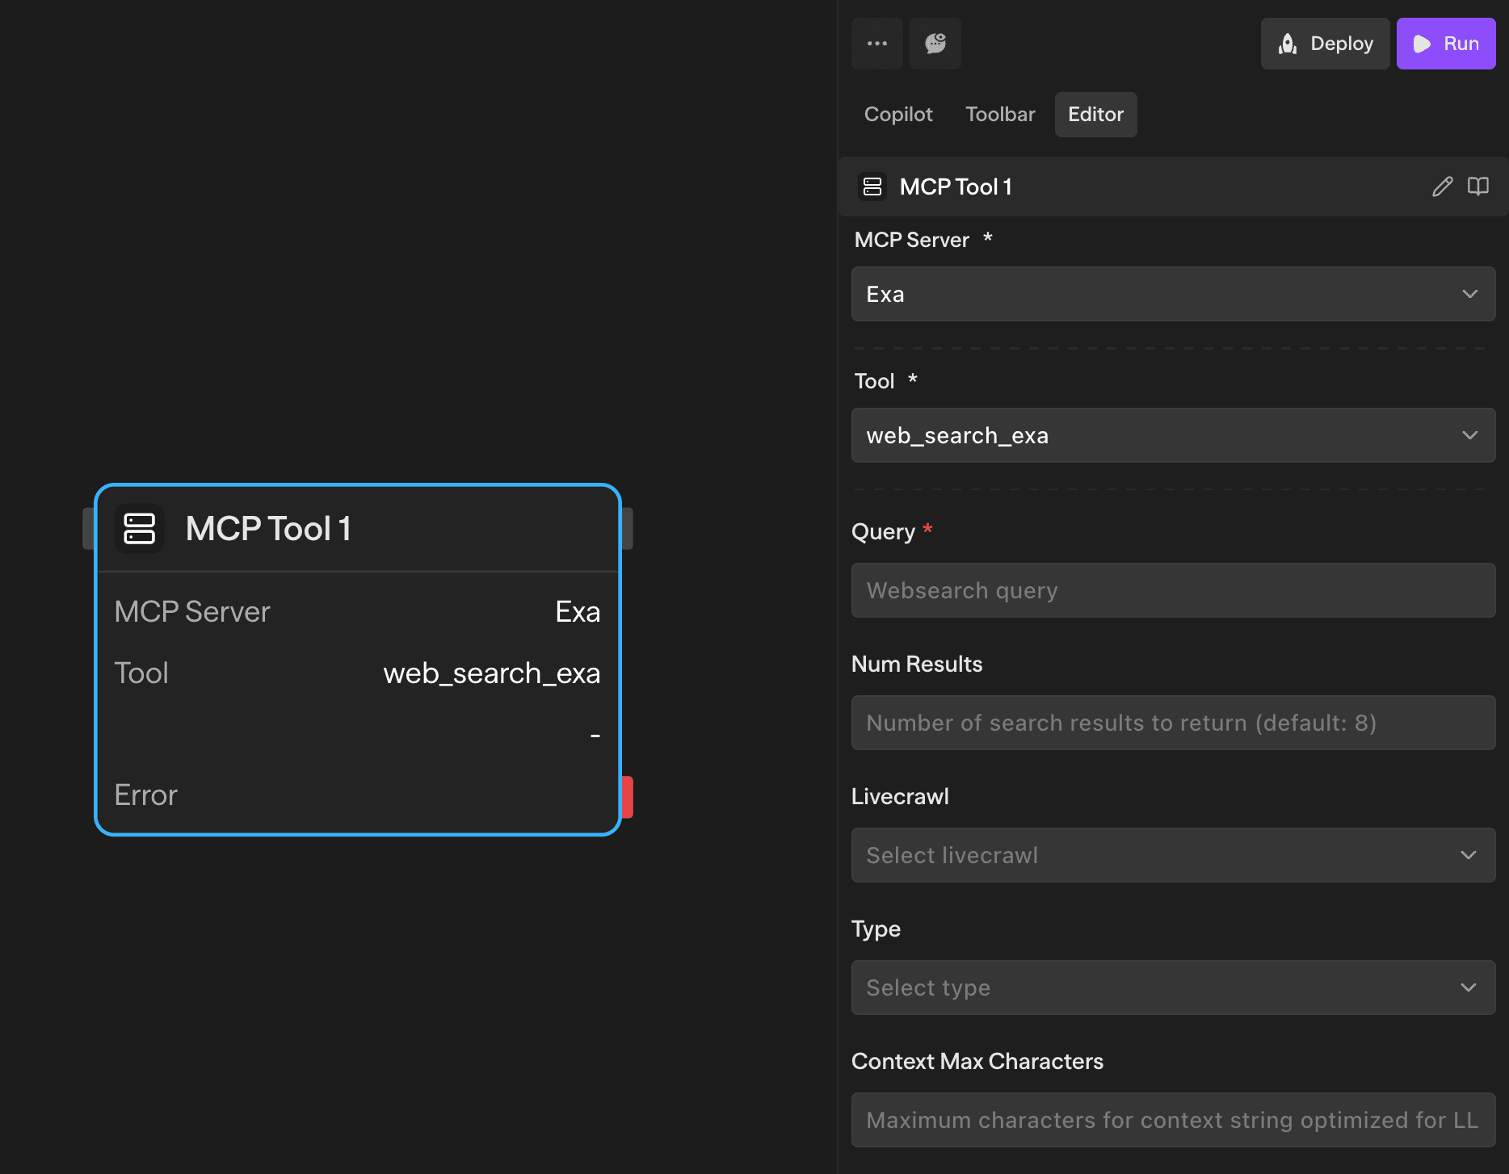The width and height of the screenshot is (1509, 1174).
Task: Open the Tool dropdown showing web_search_exa
Action: click(x=1173, y=435)
